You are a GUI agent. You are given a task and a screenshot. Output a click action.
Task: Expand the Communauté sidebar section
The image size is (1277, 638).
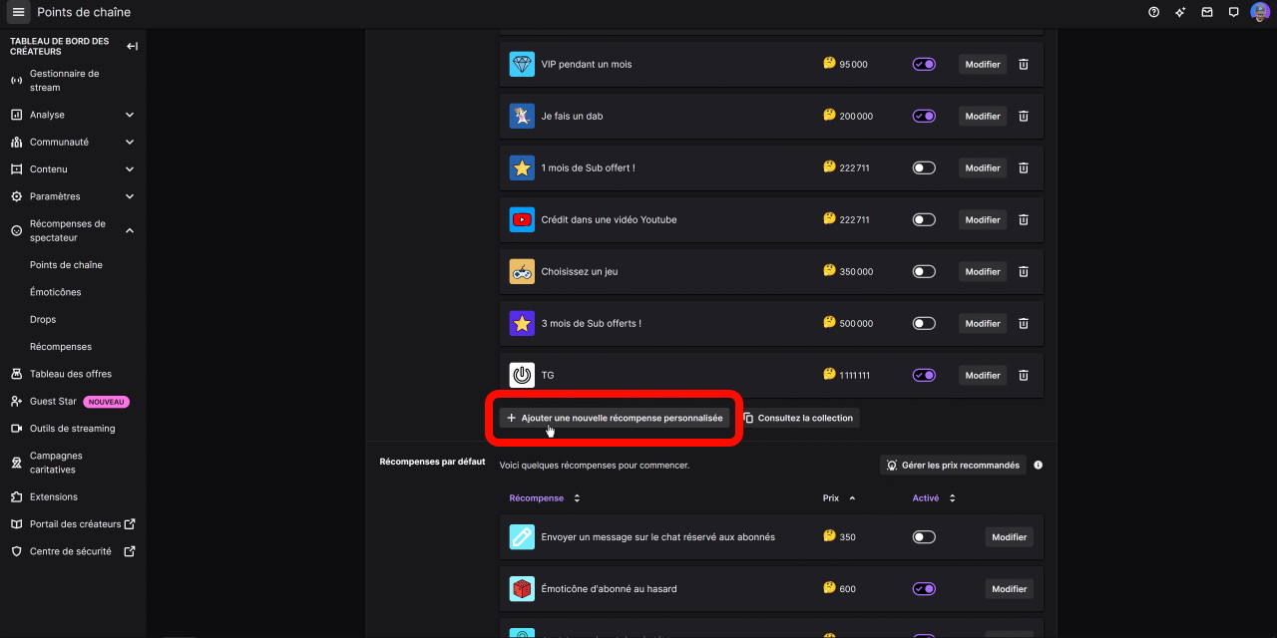[130, 143]
